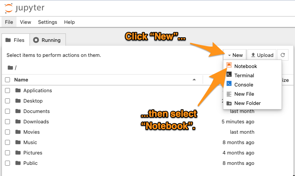This screenshot has height=176, width=295.
Task: Click the Public folder icon
Action: click(x=18, y=163)
